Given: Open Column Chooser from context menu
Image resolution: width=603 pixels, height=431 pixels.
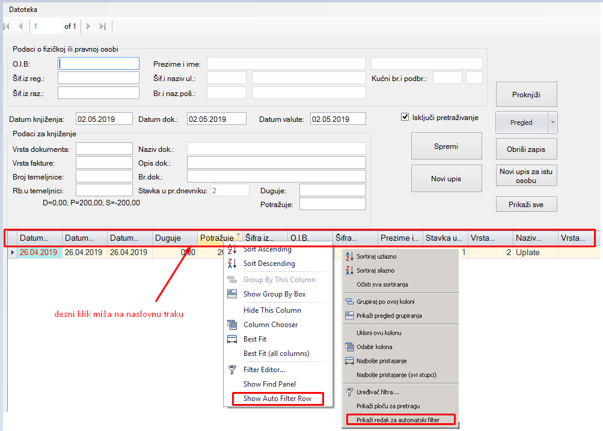Looking at the screenshot, I should coord(270,325).
